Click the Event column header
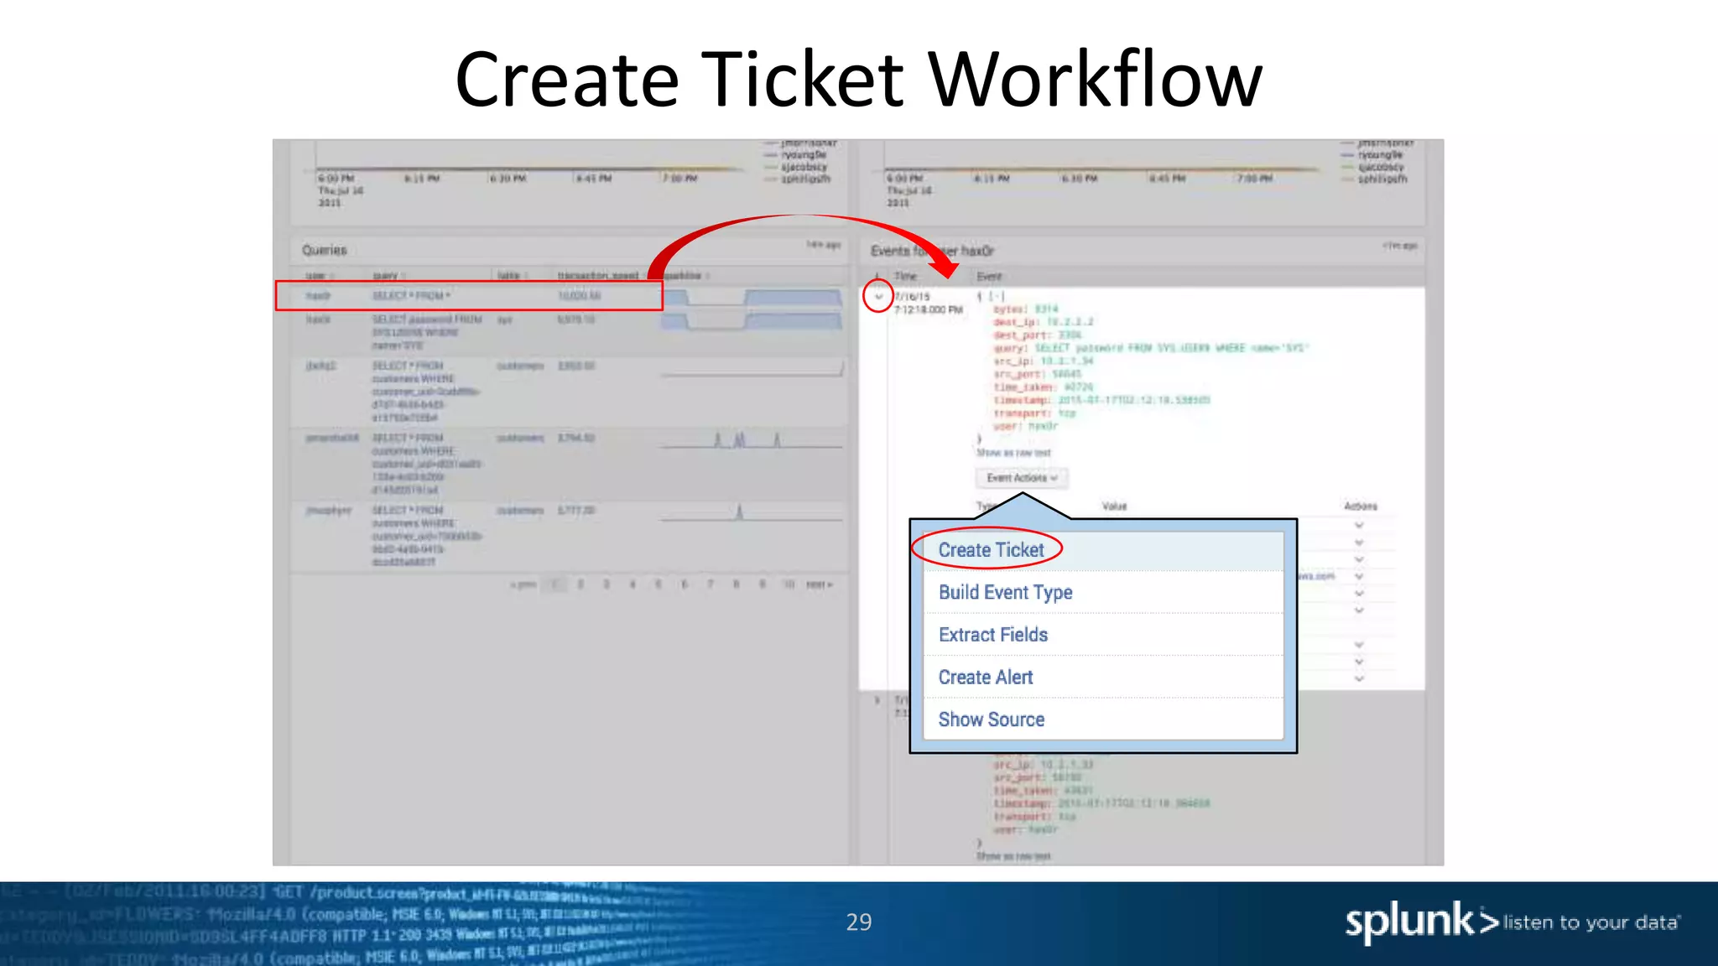 click(990, 276)
